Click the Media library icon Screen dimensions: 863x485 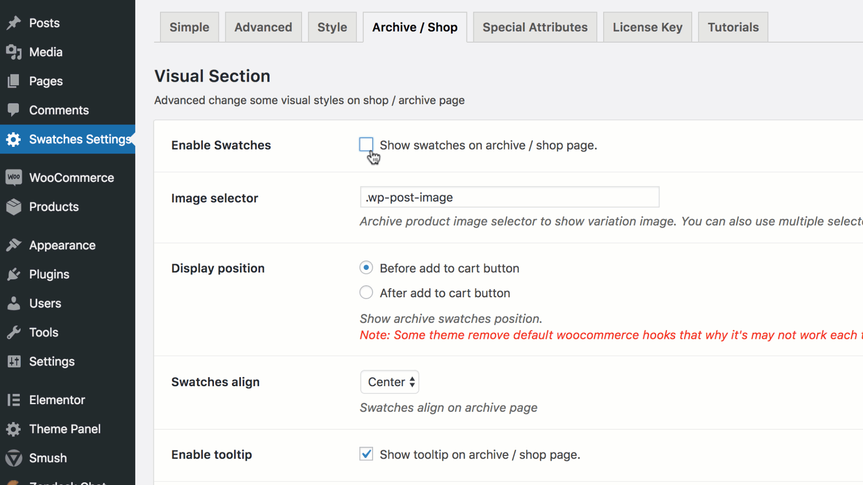pyautogui.click(x=14, y=52)
